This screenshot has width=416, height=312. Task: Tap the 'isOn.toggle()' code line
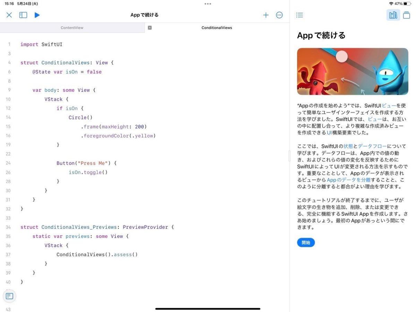click(88, 172)
